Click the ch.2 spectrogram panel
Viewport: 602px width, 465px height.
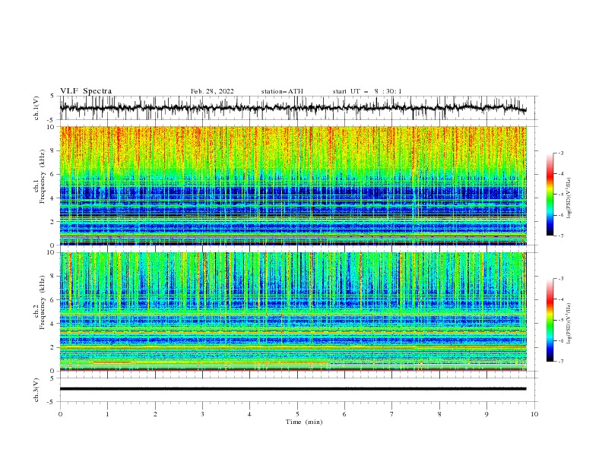pyautogui.click(x=293, y=312)
